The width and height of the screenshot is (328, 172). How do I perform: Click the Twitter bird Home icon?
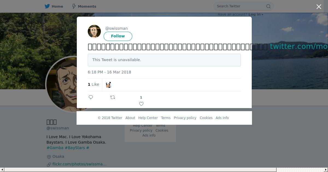click(47, 6)
